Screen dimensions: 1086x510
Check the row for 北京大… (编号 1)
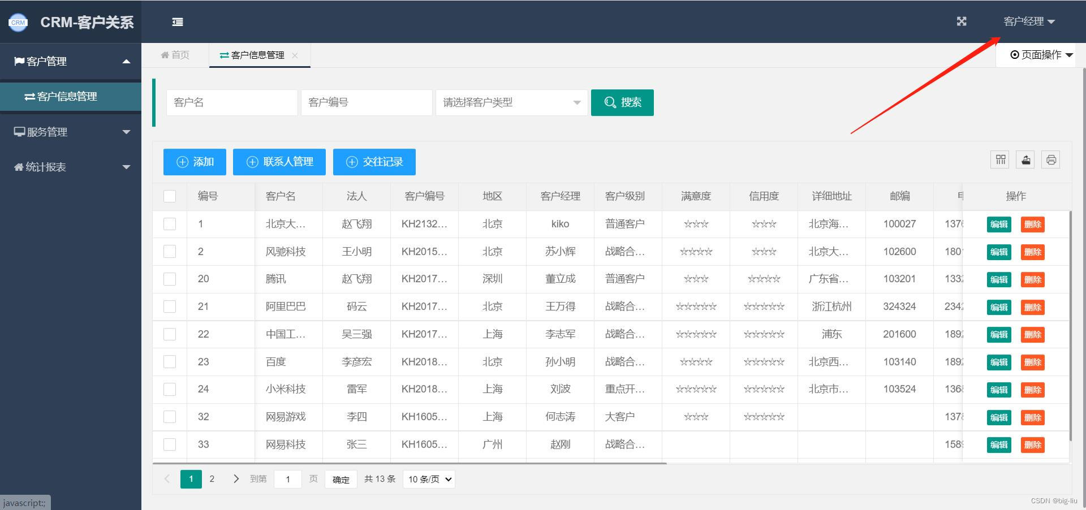(x=170, y=224)
